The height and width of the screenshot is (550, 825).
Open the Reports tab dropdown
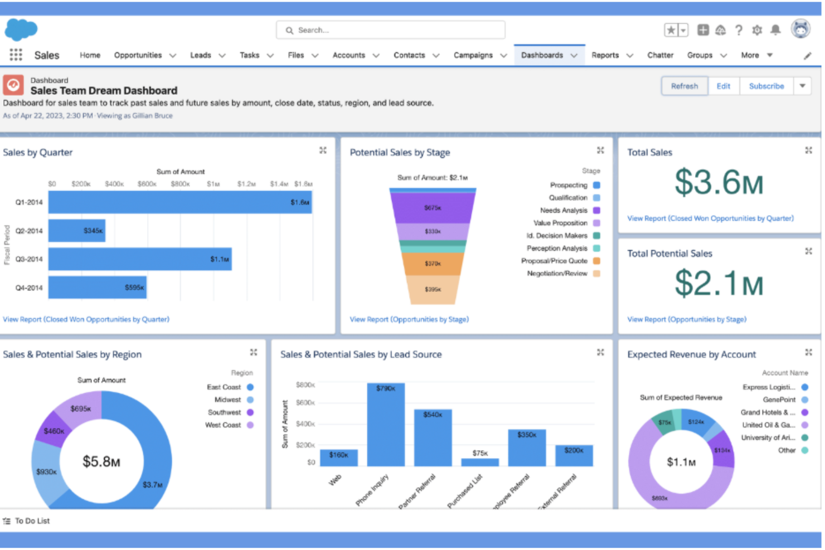click(x=630, y=55)
